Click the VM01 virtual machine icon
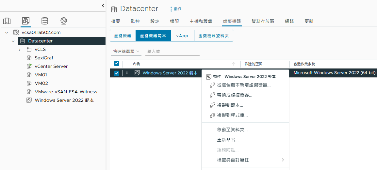The height and width of the screenshot is (170, 377). tap(29, 75)
